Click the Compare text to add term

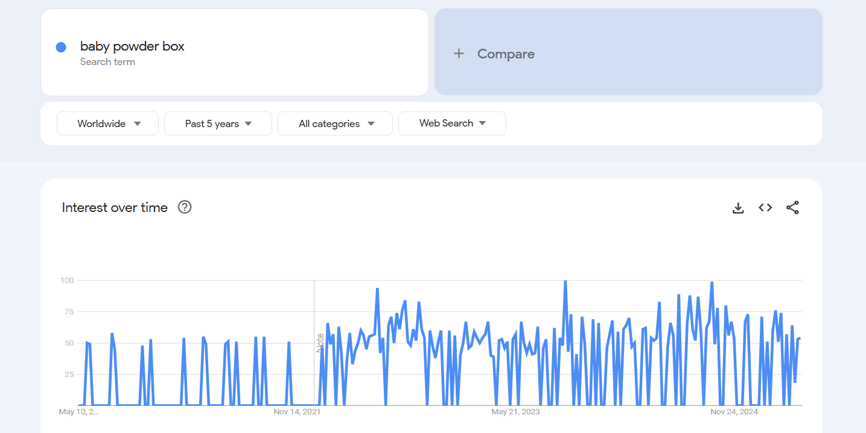tap(506, 54)
